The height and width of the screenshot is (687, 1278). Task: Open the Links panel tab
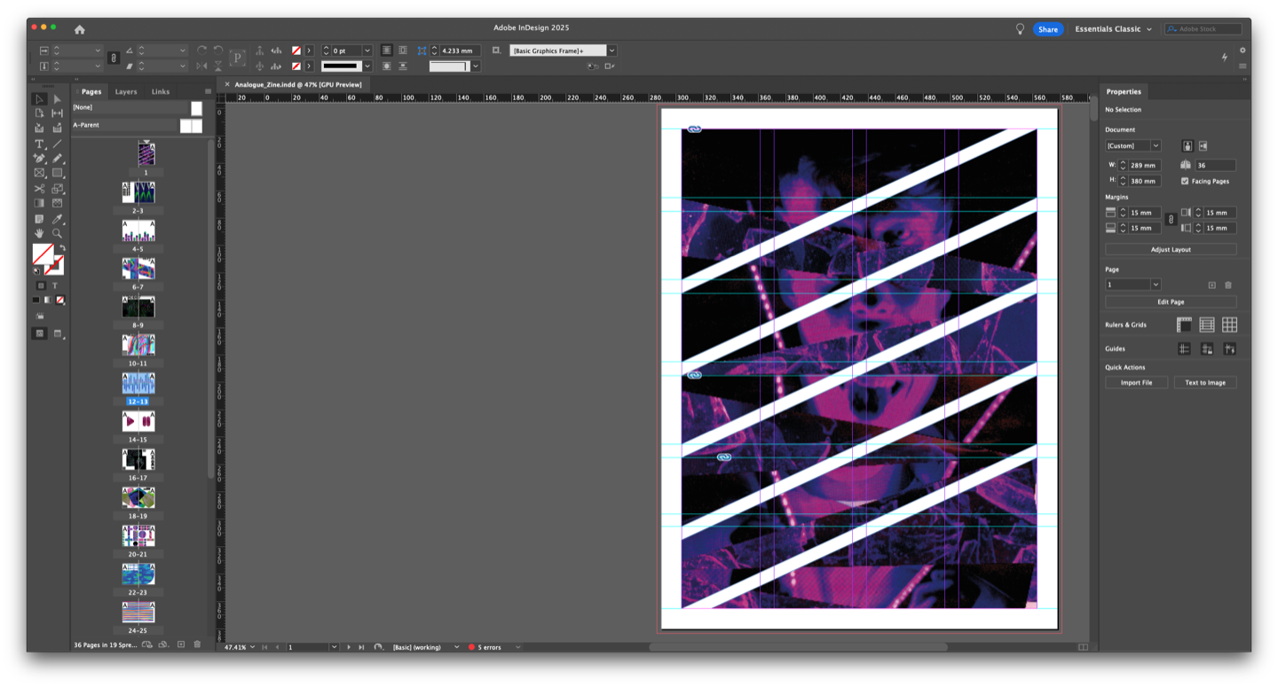point(160,91)
